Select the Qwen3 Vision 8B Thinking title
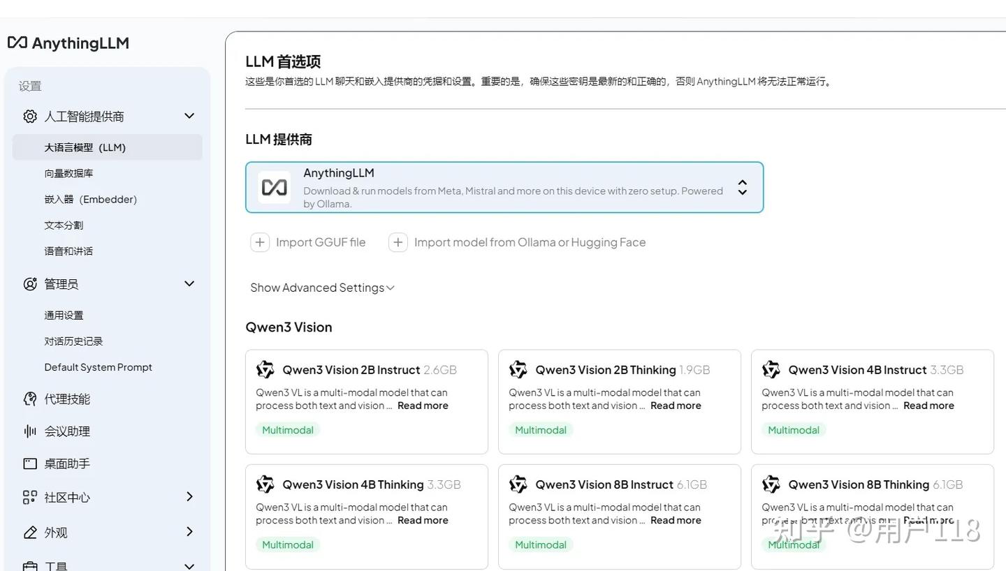The height and width of the screenshot is (571, 1006). tap(859, 484)
